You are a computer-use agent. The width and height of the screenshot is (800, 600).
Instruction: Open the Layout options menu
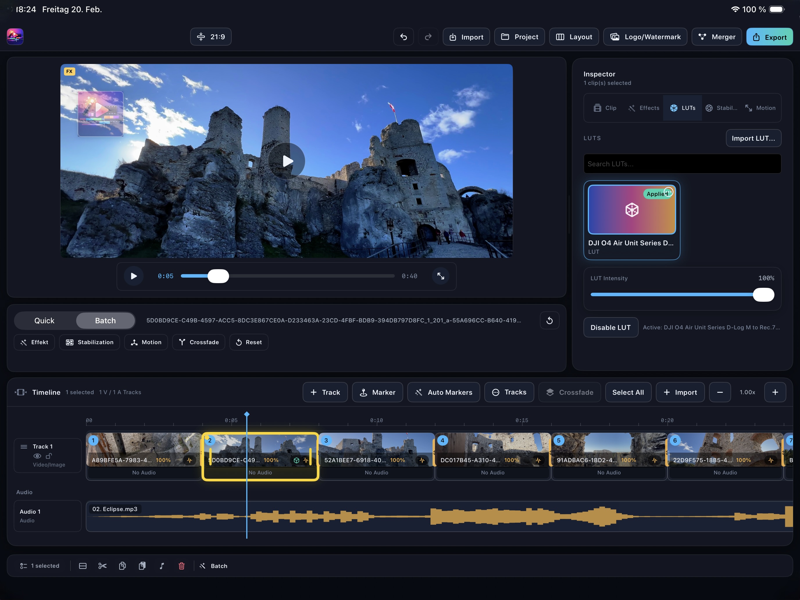(x=574, y=37)
